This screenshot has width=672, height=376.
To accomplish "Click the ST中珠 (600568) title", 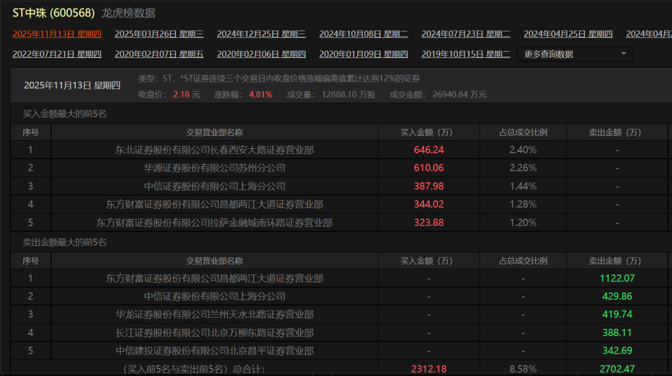I will click(54, 13).
